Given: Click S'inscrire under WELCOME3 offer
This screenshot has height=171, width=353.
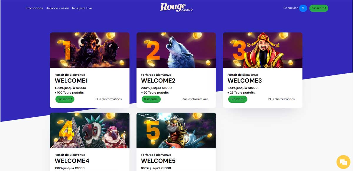Looking at the screenshot, I should tap(238, 99).
